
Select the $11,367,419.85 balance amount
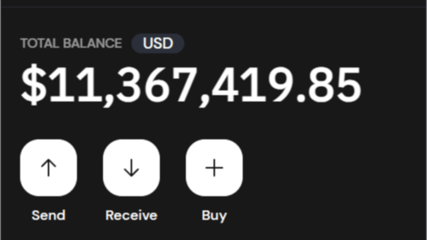pyautogui.click(x=191, y=86)
